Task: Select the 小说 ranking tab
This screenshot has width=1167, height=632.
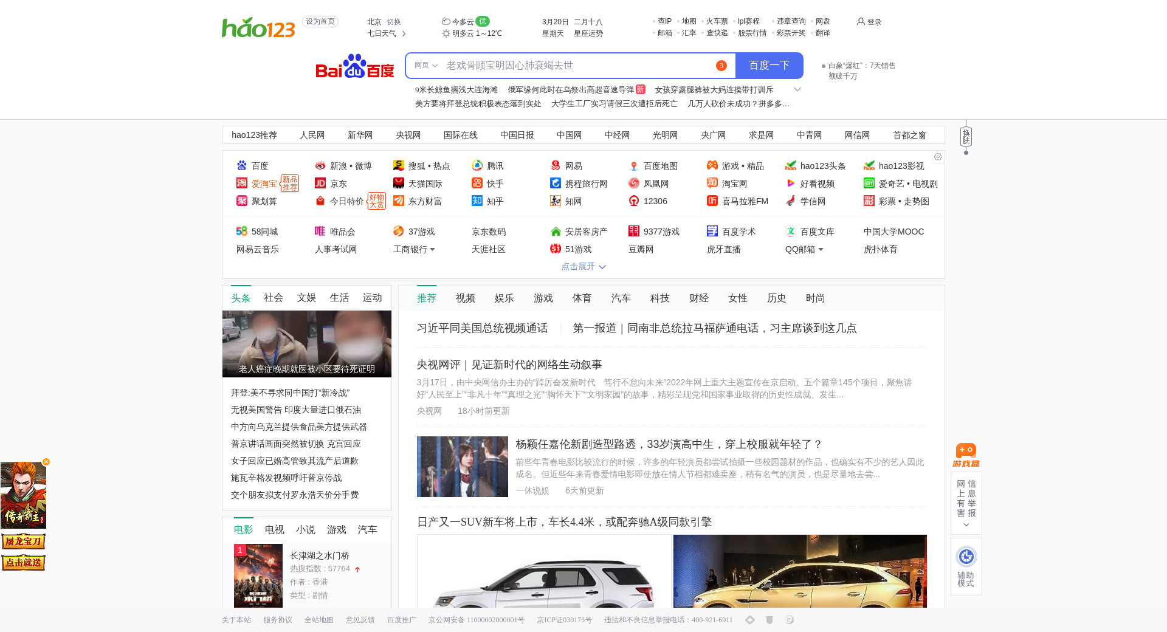Action: (x=305, y=530)
